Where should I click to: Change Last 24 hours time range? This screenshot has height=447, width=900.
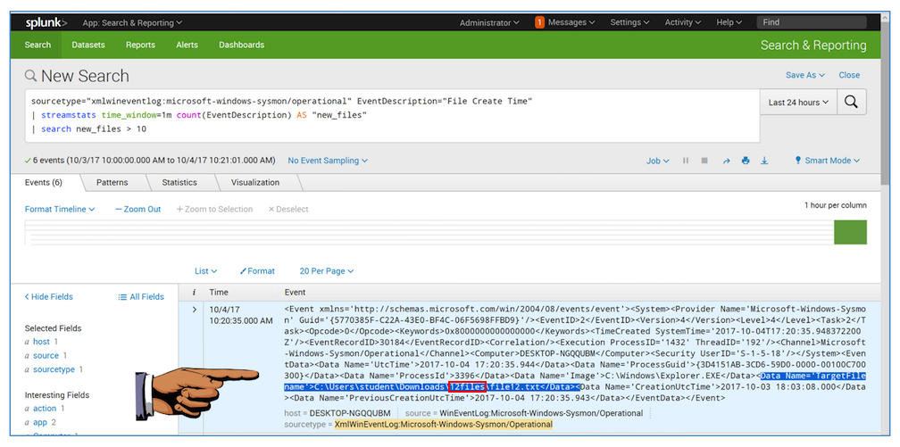pyautogui.click(x=798, y=102)
